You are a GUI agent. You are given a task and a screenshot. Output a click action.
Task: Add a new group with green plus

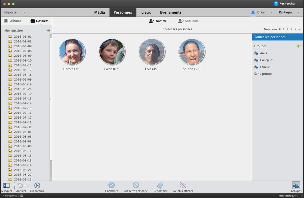(x=298, y=46)
